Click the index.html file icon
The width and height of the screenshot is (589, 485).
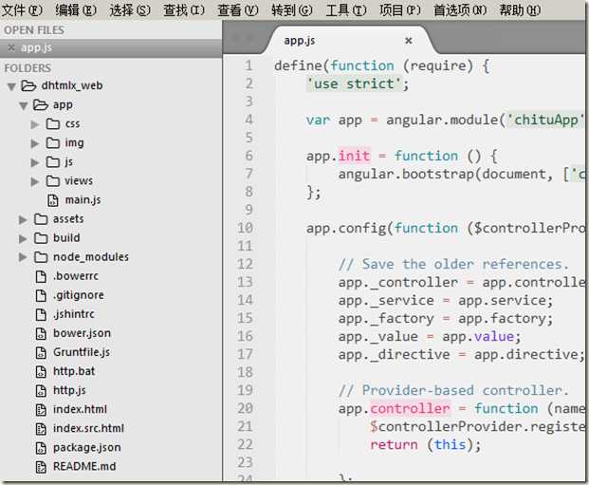point(41,410)
